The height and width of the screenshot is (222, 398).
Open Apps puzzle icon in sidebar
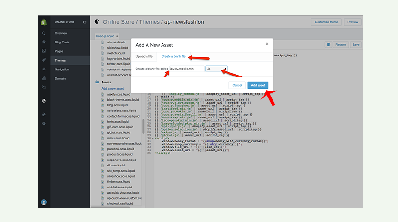[44, 115]
